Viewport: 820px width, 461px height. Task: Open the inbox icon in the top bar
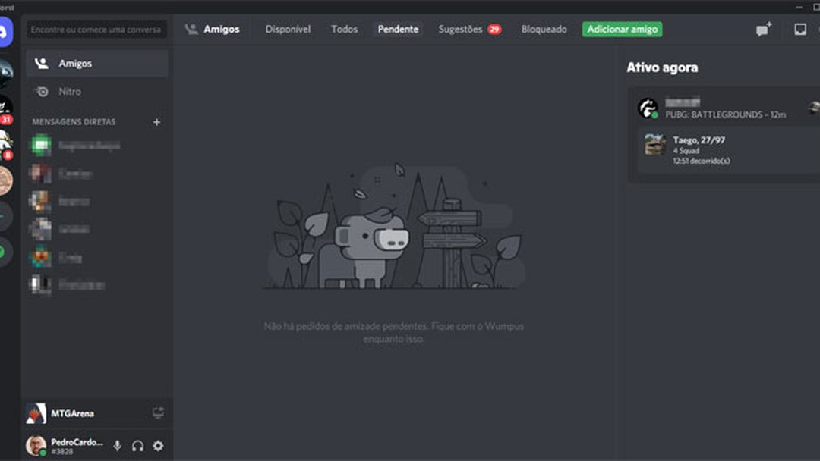click(x=799, y=28)
